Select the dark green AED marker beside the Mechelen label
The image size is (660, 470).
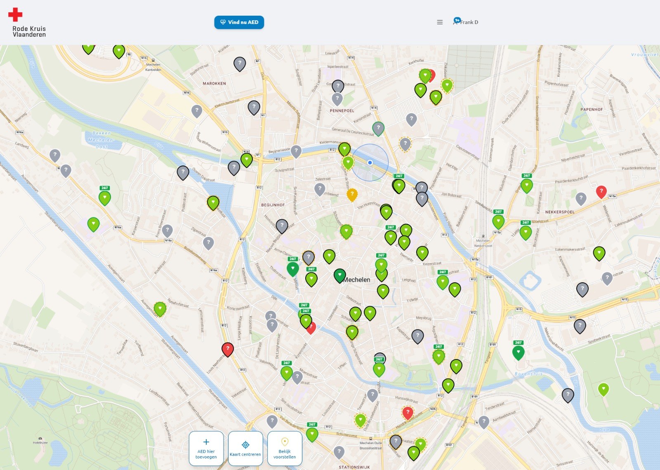[339, 276]
